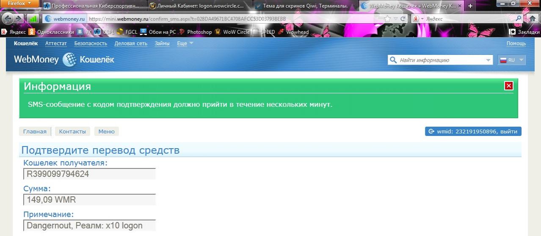
Task: Bookmark this page with the star icon
Action: pos(387,19)
